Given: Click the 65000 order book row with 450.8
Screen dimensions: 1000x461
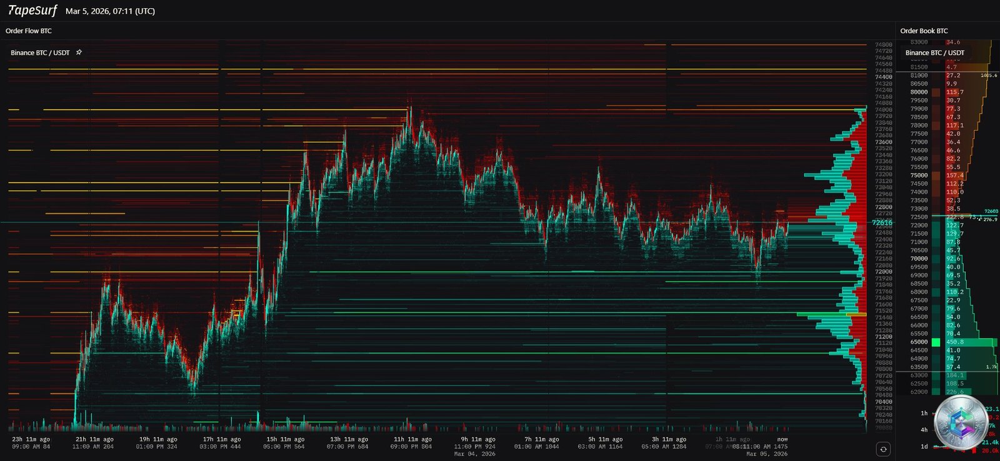Looking at the screenshot, I should coord(947,342).
